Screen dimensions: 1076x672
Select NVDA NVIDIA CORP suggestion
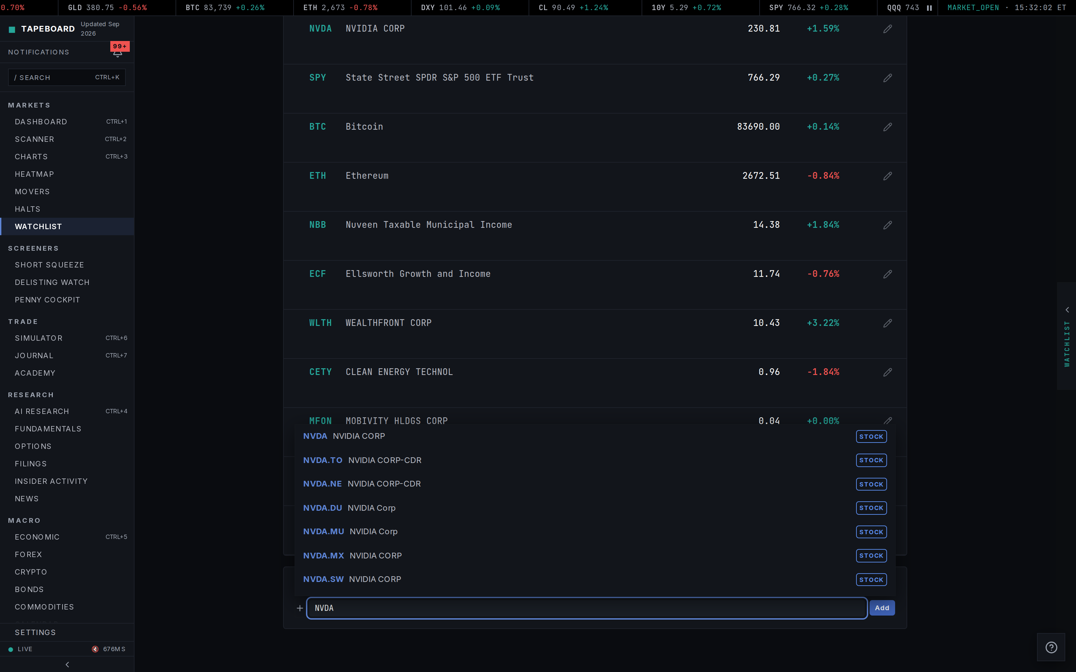tap(595, 436)
